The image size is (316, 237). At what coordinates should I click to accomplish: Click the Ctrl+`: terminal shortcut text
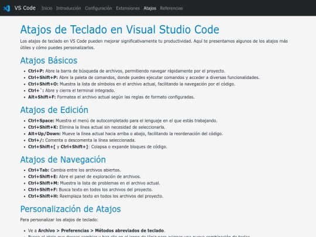point(36,91)
